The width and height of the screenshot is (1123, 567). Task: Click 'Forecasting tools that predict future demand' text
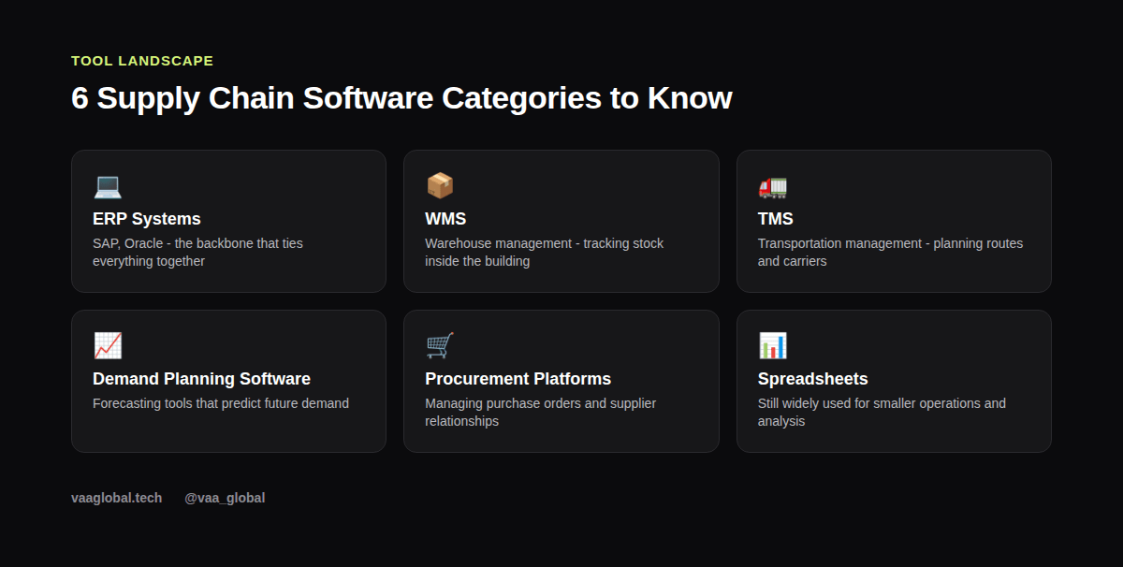(221, 403)
